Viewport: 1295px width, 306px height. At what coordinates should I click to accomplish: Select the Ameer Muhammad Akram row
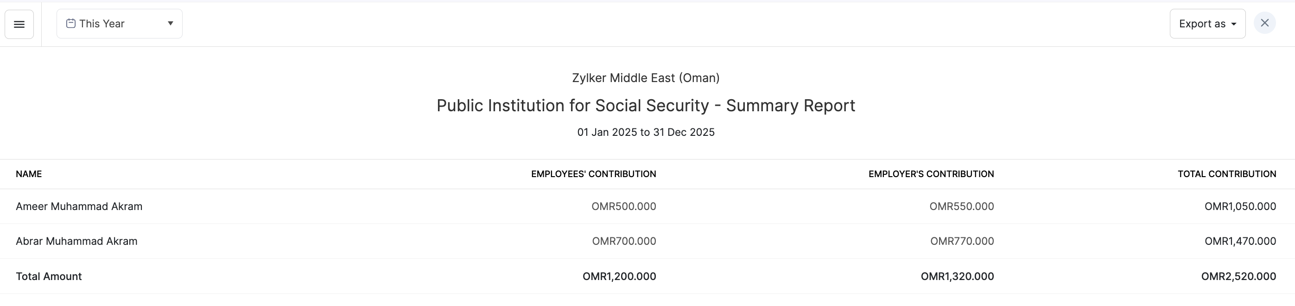point(79,206)
